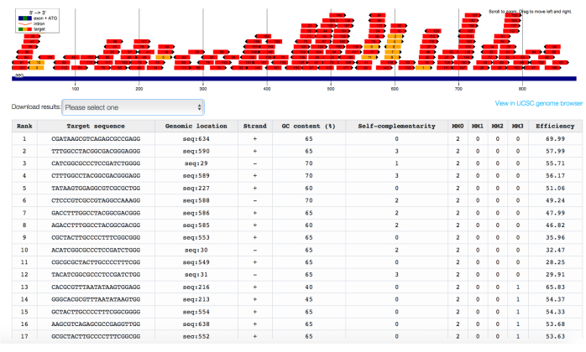Click genomic location seq:590
The height and width of the screenshot is (352, 586).
click(x=196, y=151)
